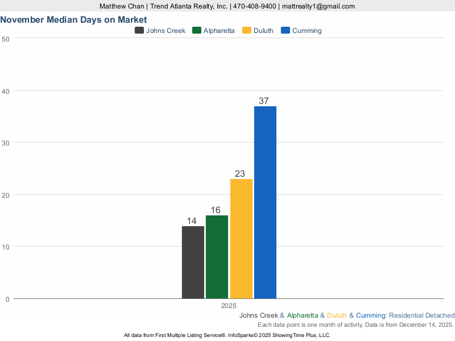
Task: Click the 2025 x-axis label
Action: (229, 306)
